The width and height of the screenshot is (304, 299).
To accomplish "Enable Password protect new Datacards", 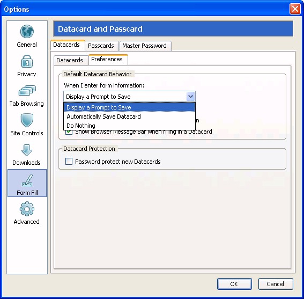I will pyautogui.click(x=69, y=162).
